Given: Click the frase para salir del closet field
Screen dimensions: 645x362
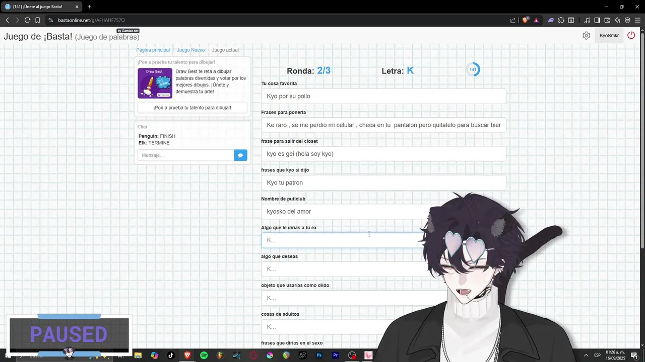Looking at the screenshot, I should point(383,154).
